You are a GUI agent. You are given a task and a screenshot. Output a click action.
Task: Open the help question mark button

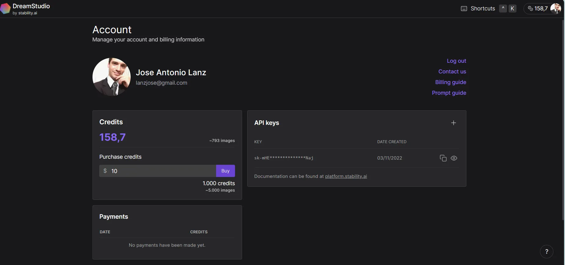546,252
